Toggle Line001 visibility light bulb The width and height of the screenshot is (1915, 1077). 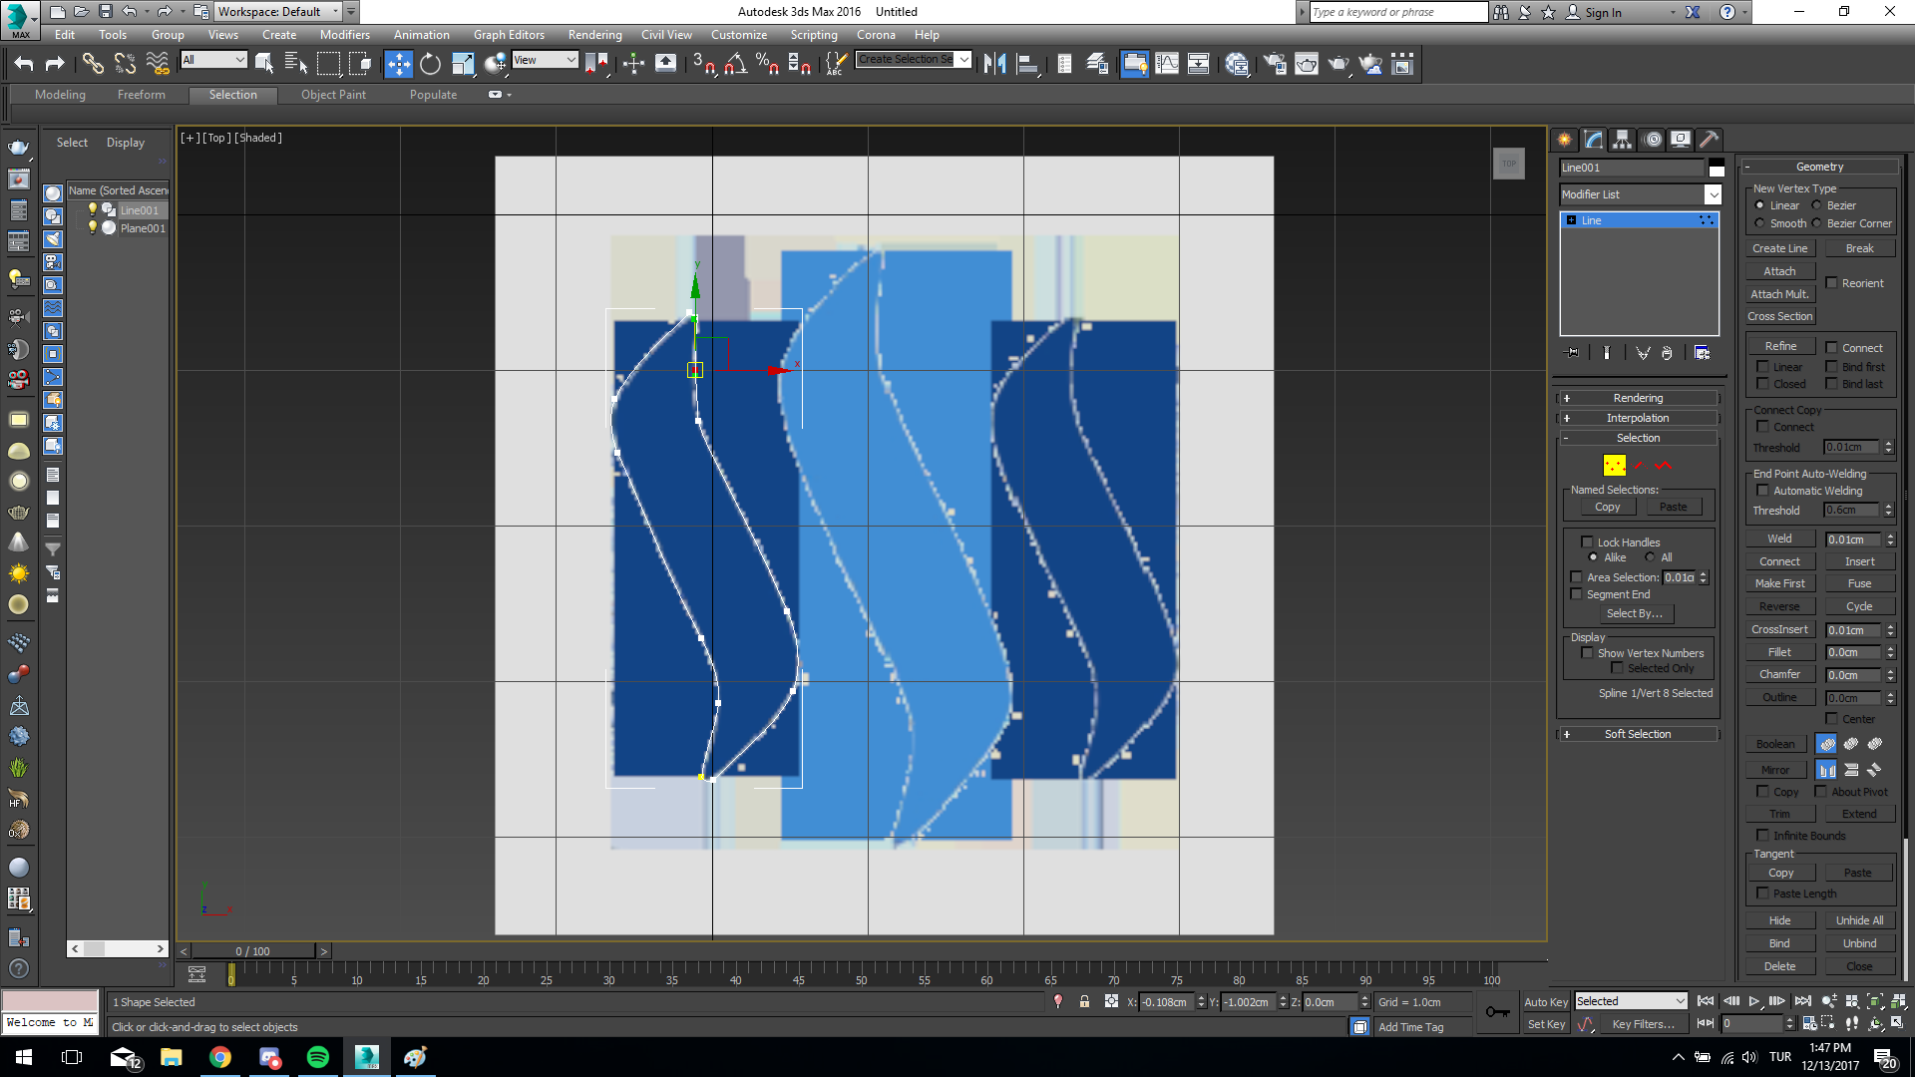[93, 209]
